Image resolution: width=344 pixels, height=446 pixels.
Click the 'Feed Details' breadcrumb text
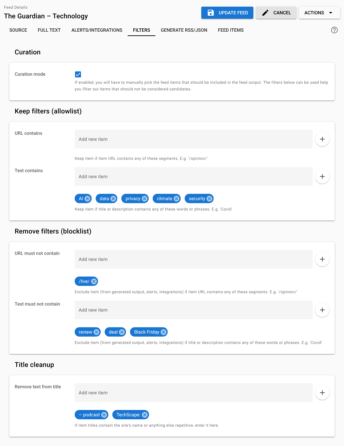tap(16, 7)
